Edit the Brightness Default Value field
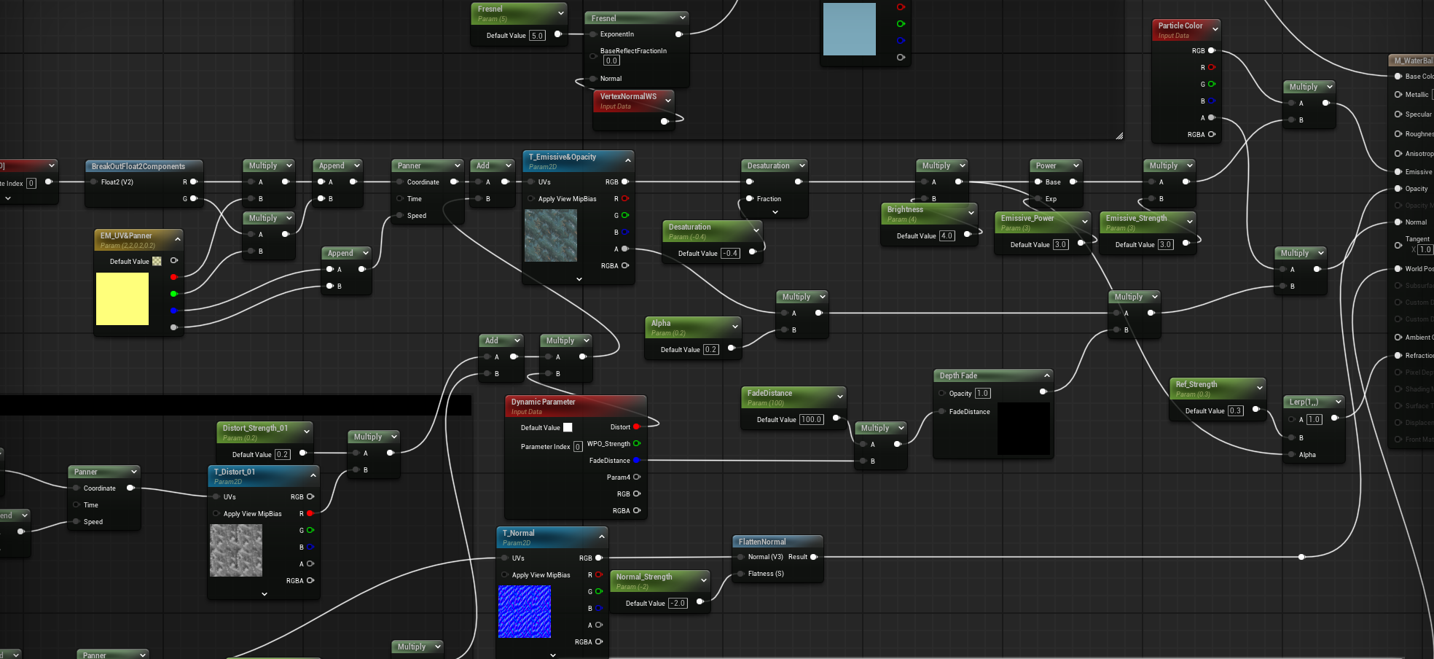1434x659 pixels. [947, 236]
